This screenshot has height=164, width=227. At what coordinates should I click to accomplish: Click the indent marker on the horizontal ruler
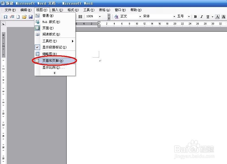point(99,24)
